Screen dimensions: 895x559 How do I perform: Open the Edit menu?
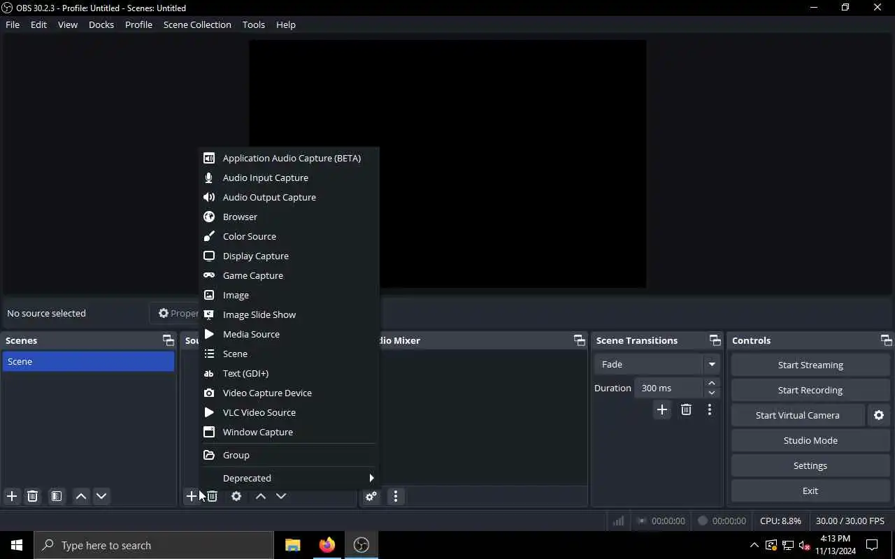(x=38, y=24)
